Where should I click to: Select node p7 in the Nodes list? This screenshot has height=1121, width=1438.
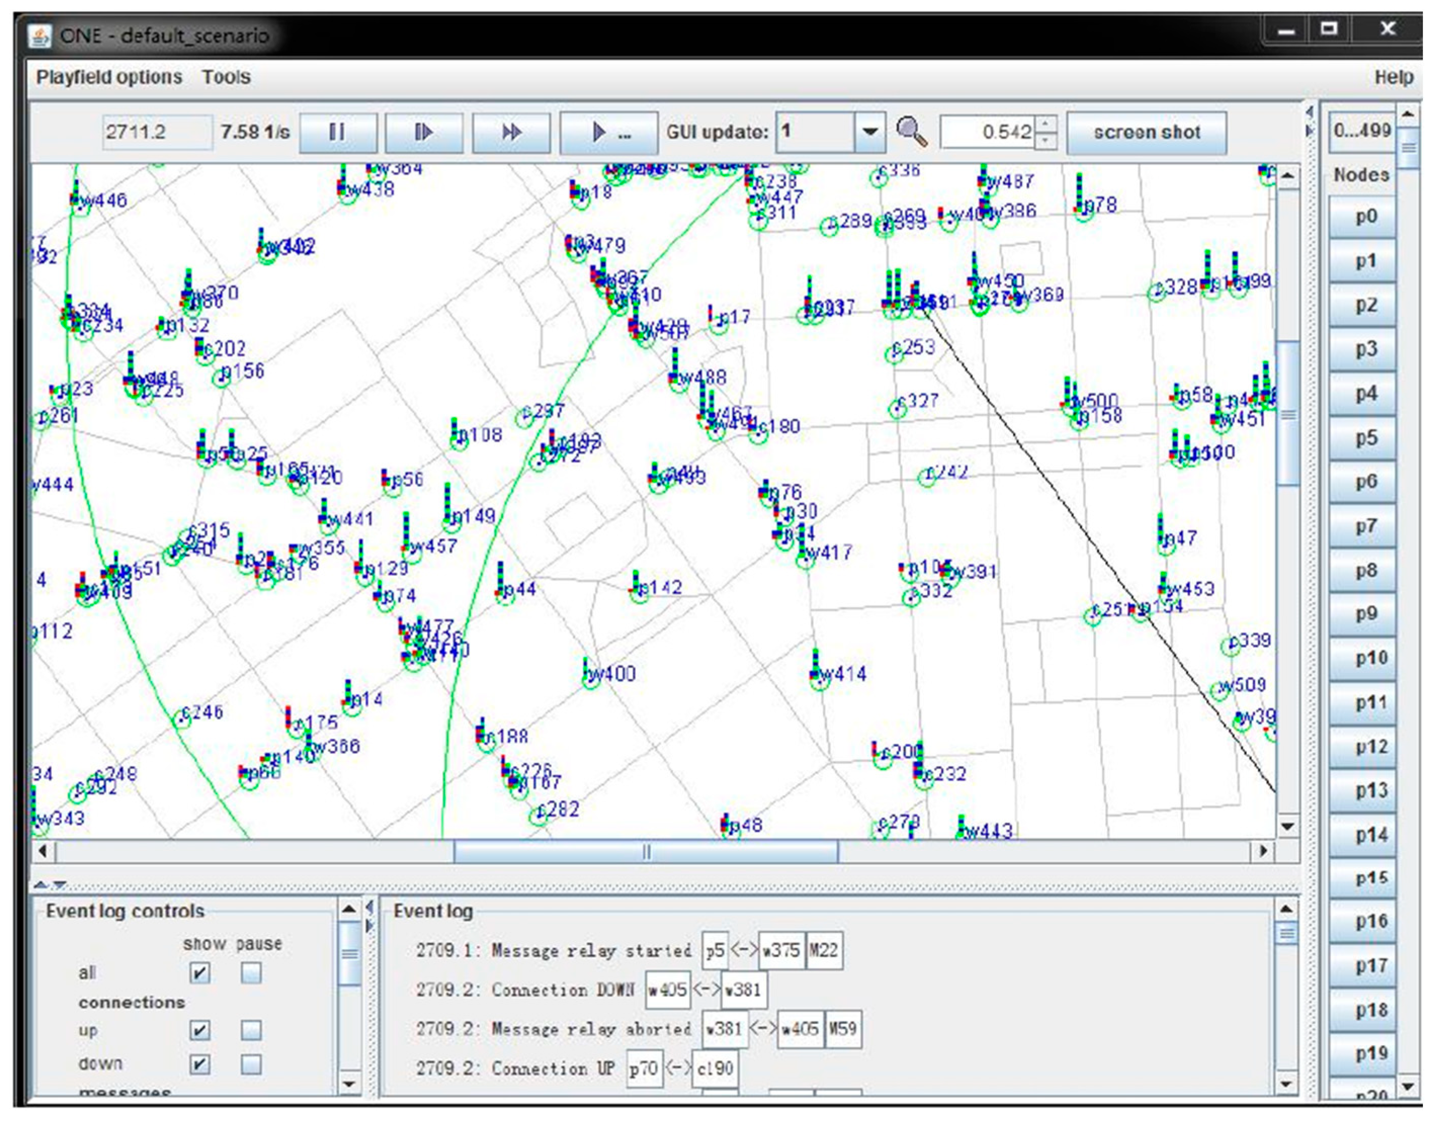(1364, 526)
